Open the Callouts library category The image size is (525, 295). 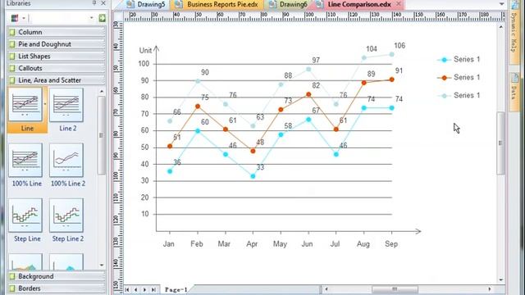(x=57, y=68)
